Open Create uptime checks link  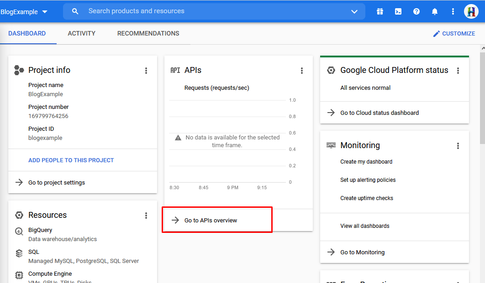367,198
